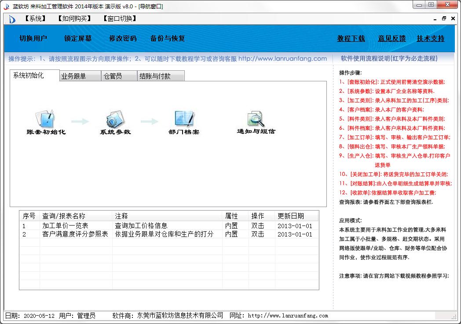Click 修改密码 button
Image resolution: width=461 pixels, height=324 pixels.
123,39
